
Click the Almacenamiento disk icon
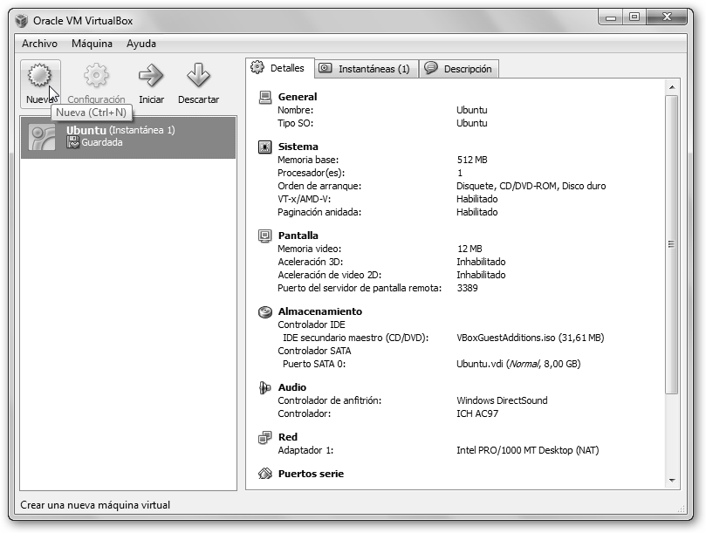pos(265,312)
